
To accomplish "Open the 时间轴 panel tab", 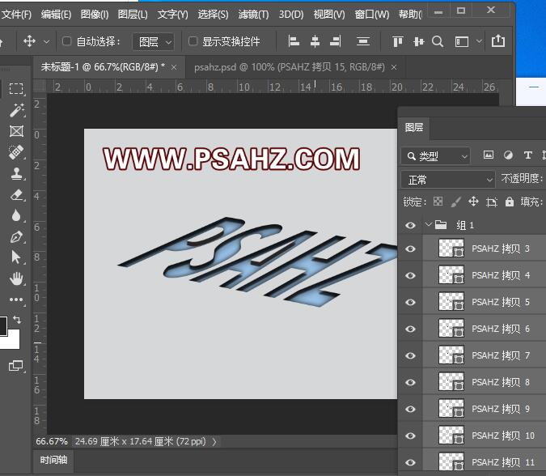I will [53, 461].
